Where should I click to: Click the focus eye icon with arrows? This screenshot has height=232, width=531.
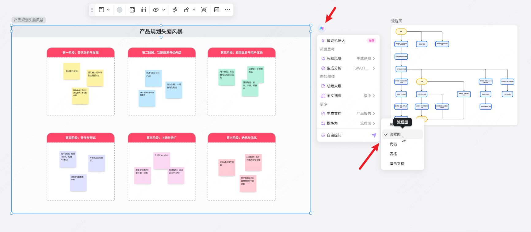click(x=204, y=10)
